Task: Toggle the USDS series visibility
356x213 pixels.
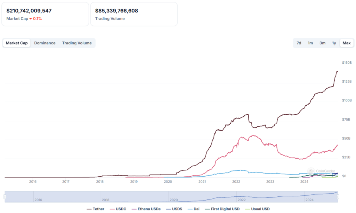Action: click(175, 209)
